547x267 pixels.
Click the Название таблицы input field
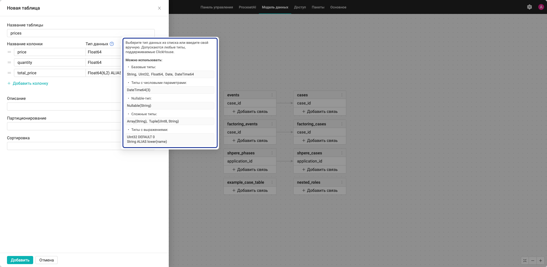(81, 33)
